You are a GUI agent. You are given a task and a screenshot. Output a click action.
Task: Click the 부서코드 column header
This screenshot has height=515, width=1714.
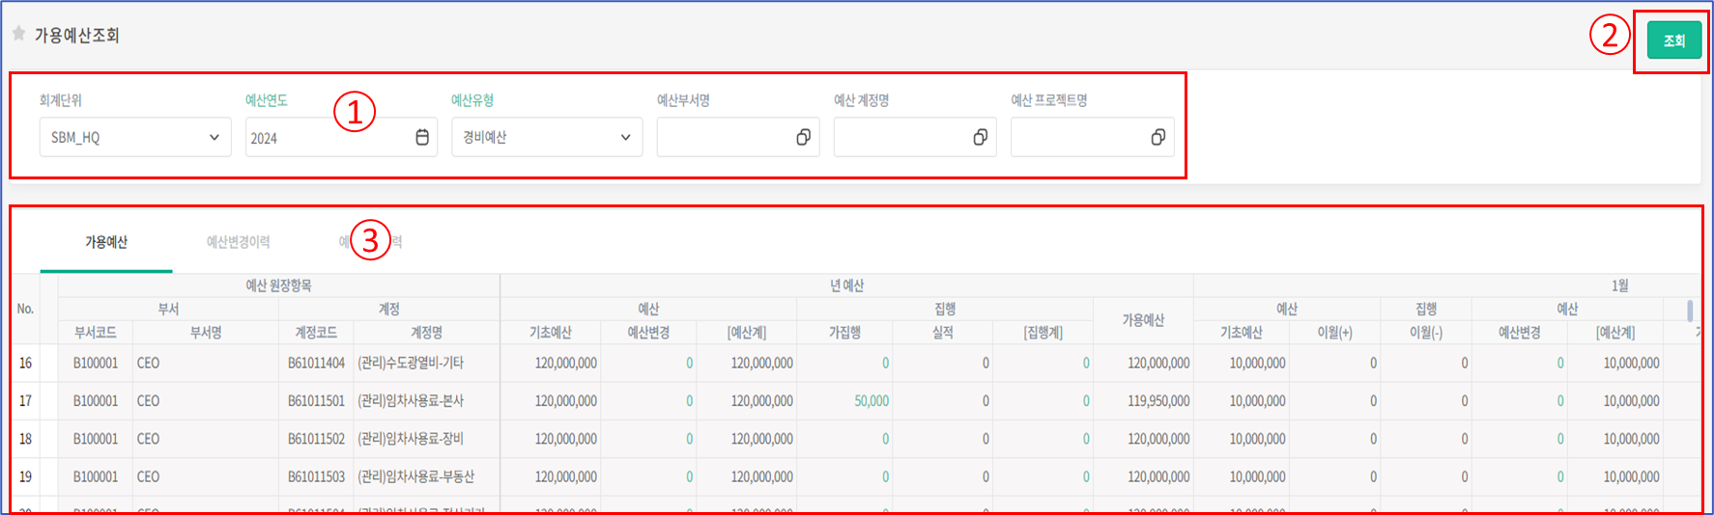pyautogui.click(x=96, y=333)
